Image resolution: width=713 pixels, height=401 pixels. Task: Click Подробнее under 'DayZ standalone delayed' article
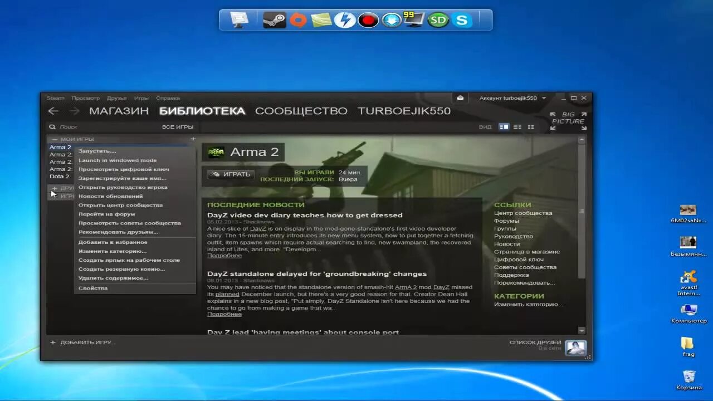tap(224, 314)
